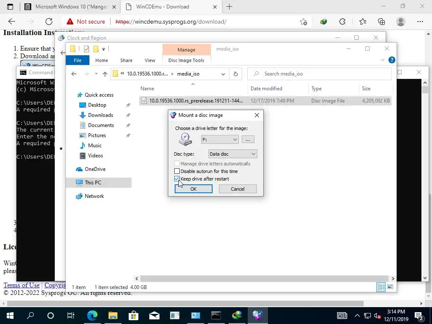
Task: Open the Explorer help icon
Action: click(x=391, y=60)
